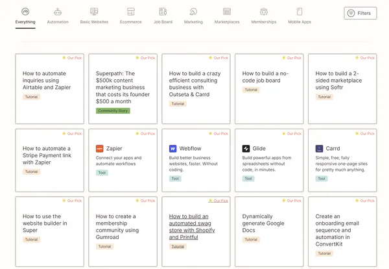
Task: Open 2-sided marketplace using Softr tutorial
Action: pos(338,81)
